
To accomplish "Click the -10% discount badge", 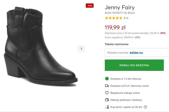I will coord(90,6).
